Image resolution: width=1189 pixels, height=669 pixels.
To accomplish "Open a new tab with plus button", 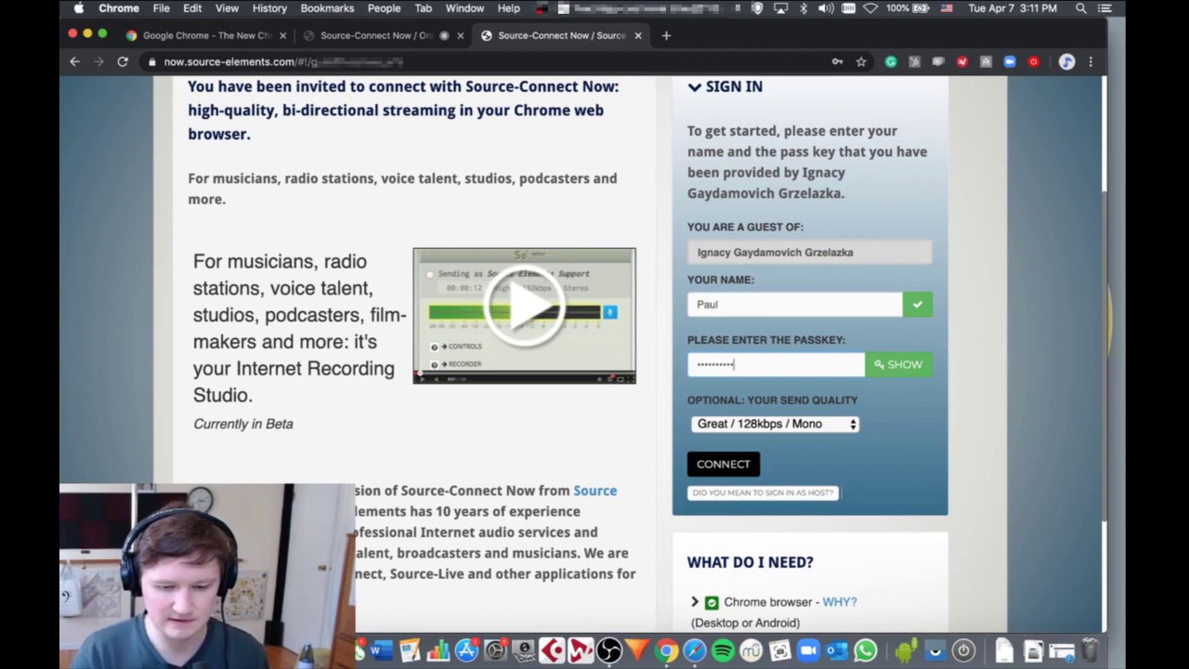I will [x=666, y=35].
